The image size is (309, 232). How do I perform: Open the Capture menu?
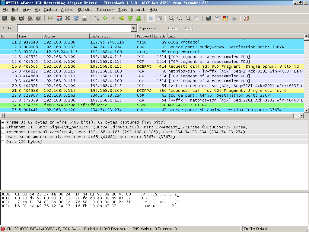click(50, 9)
